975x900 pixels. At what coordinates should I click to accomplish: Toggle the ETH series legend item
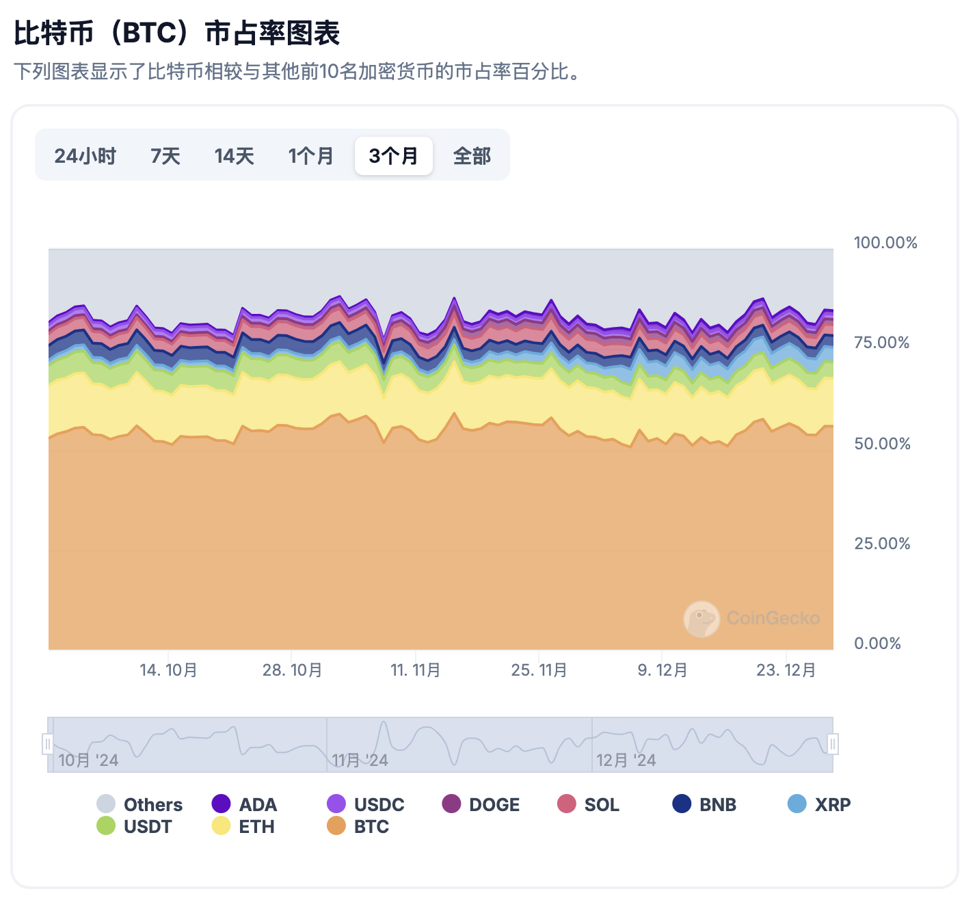pos(244,826)
